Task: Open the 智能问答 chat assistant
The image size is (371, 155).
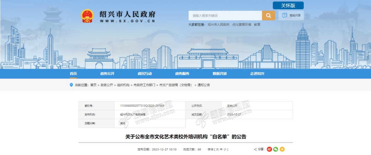Action: pos(291,15)
